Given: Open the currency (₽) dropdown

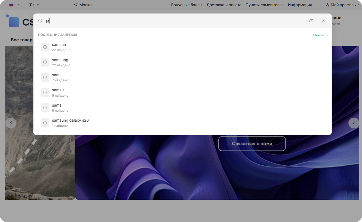Looking at the screenshot, I should (34, 5).
